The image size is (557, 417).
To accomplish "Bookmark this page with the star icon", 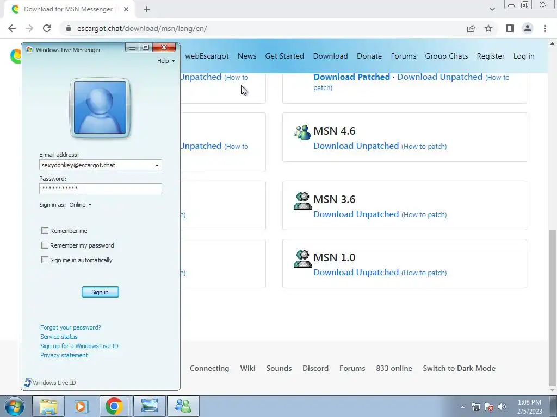I will pos(488,28).
